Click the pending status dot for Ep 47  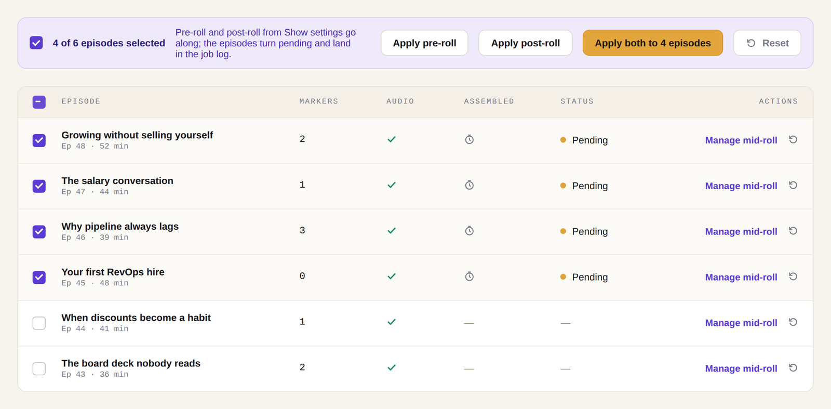pos(563,186)
